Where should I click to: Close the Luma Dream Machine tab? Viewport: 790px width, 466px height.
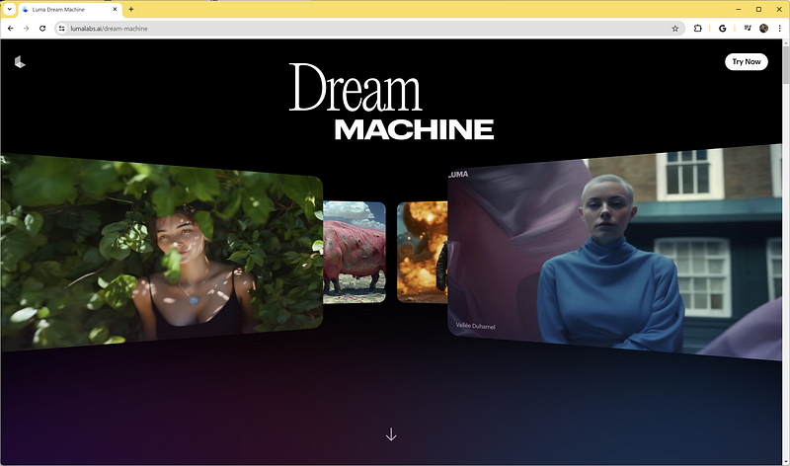115,9
